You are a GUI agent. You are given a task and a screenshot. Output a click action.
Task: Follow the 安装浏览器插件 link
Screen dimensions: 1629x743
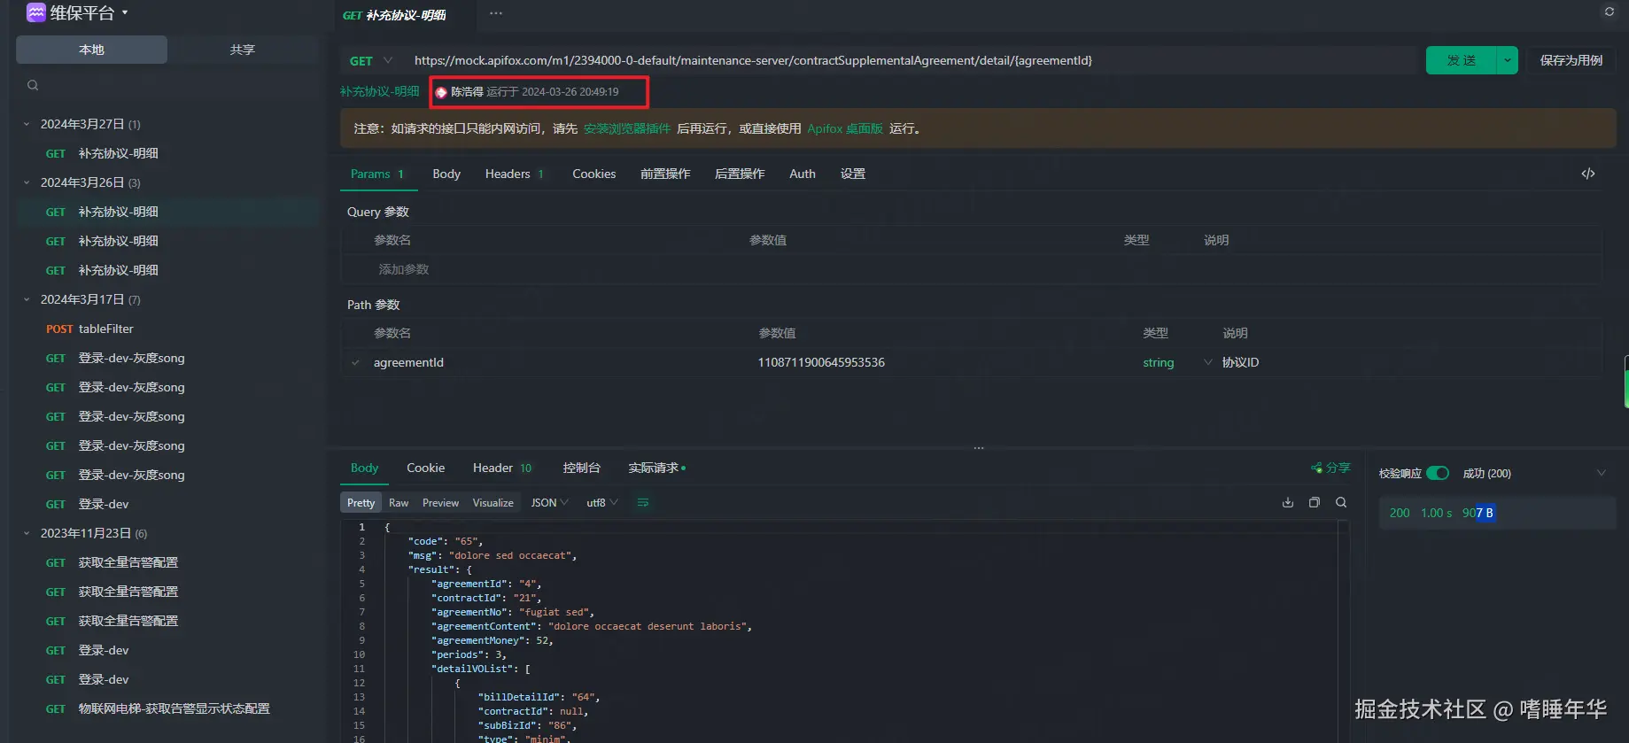click(627, 128)
